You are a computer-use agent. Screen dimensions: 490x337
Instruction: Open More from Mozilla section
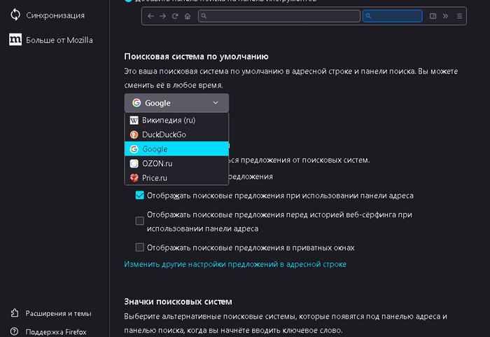coord(51,40)
